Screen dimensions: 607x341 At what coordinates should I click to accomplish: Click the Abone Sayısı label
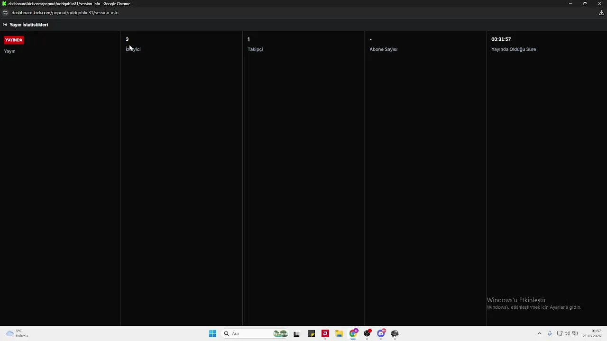[384, 49]
